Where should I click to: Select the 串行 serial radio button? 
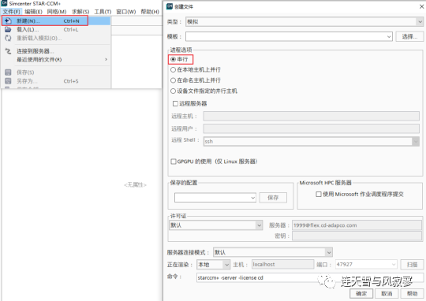[x=173, y=59]
